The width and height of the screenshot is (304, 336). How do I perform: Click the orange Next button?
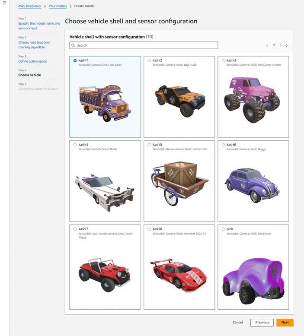point(285,323)
